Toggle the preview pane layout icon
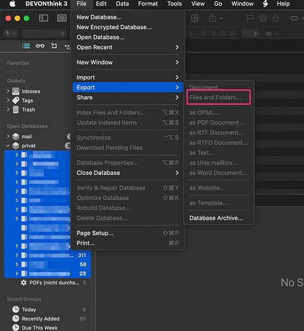Screen dimensions: 304x331 point(62,18)
